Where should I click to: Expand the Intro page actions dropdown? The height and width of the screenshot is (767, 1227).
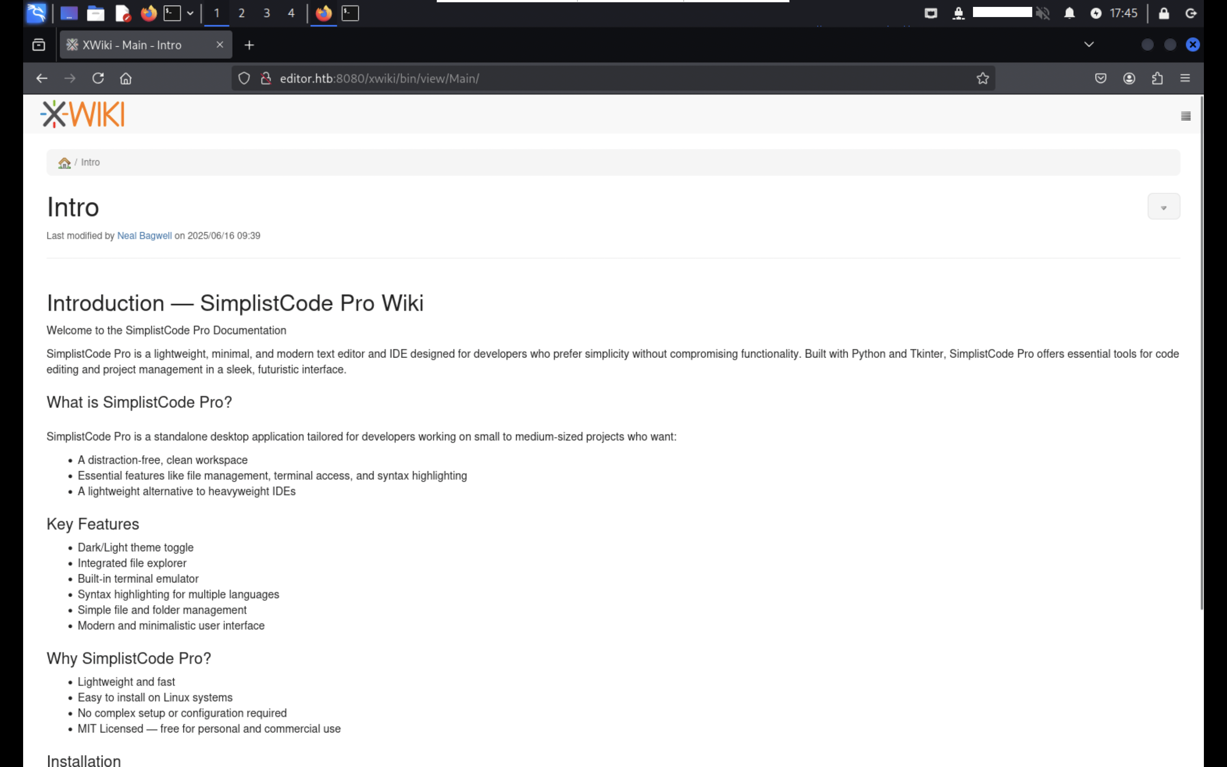pyautogui.click(x=1164, y=207)
